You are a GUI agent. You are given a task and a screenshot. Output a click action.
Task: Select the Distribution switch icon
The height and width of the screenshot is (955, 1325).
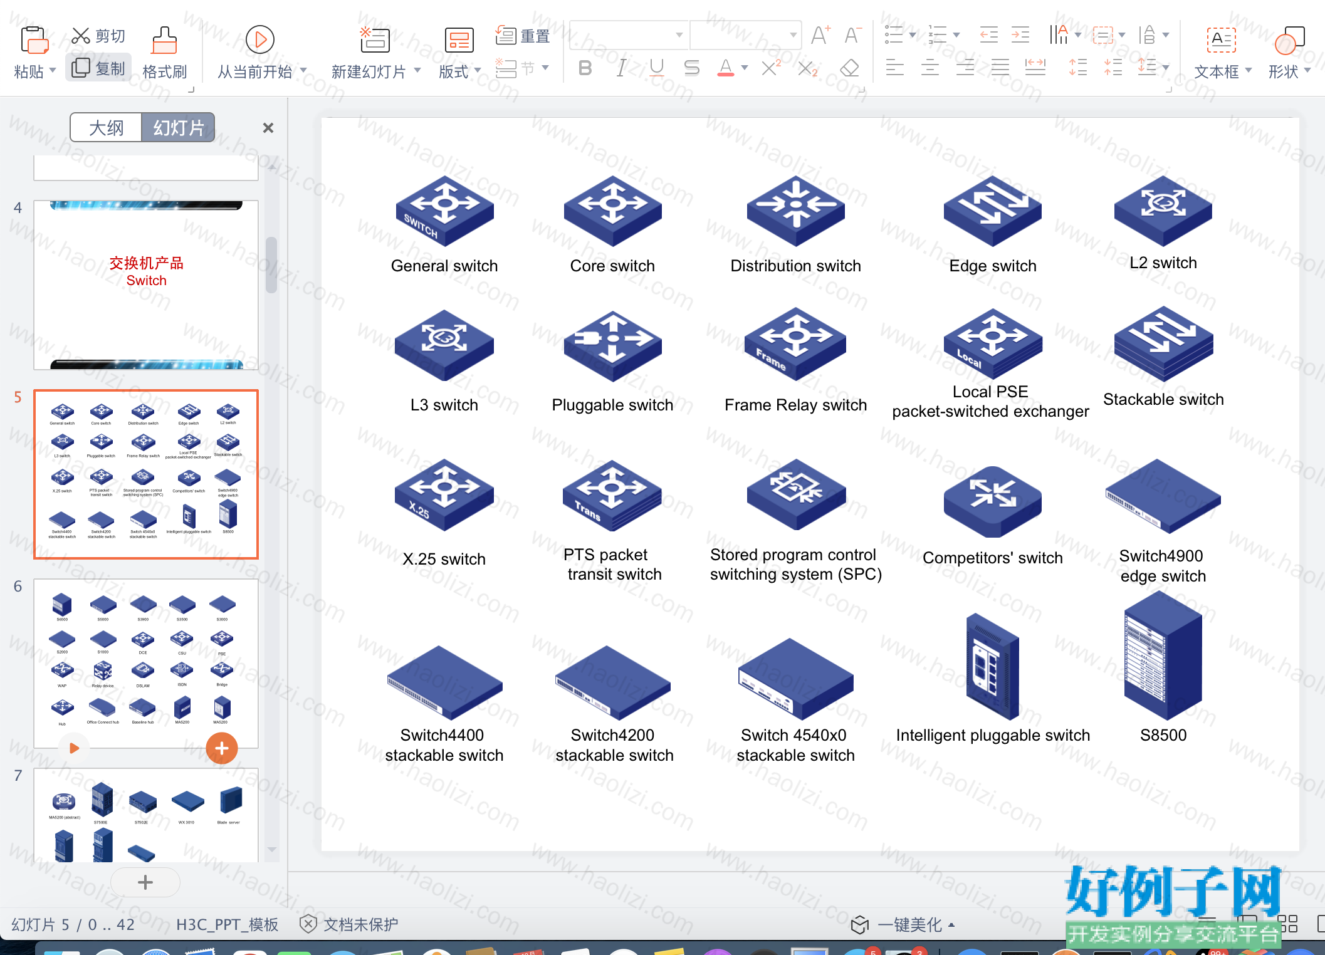pyautogui.click(x=795, y=211)
